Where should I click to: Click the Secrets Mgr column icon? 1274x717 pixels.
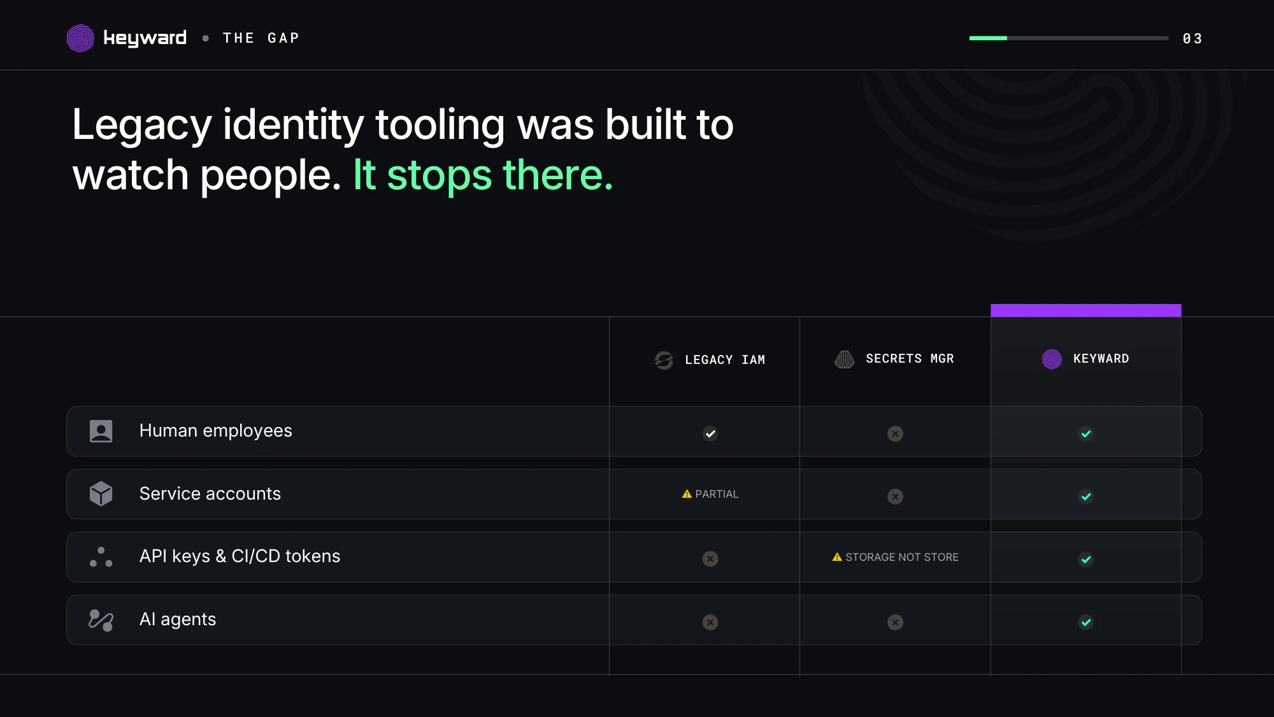(x=845, y=359)
